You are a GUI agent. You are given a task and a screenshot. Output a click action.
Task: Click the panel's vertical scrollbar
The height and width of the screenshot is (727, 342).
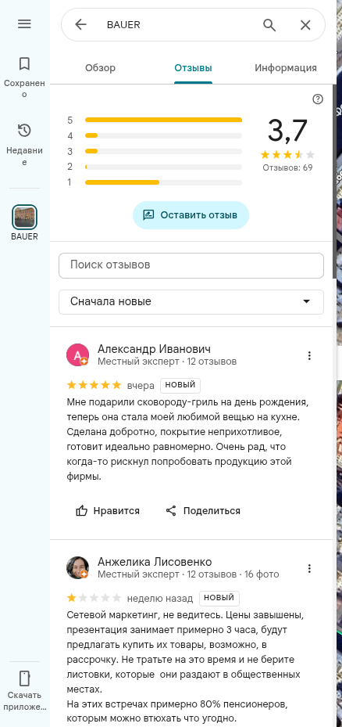click(x=334, y=181)
